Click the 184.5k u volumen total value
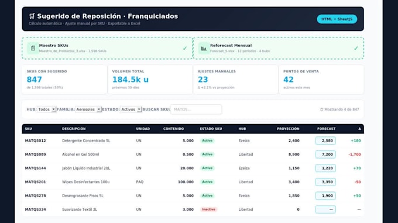This screenshot has height=223, width=398. (x=131, y=80)
